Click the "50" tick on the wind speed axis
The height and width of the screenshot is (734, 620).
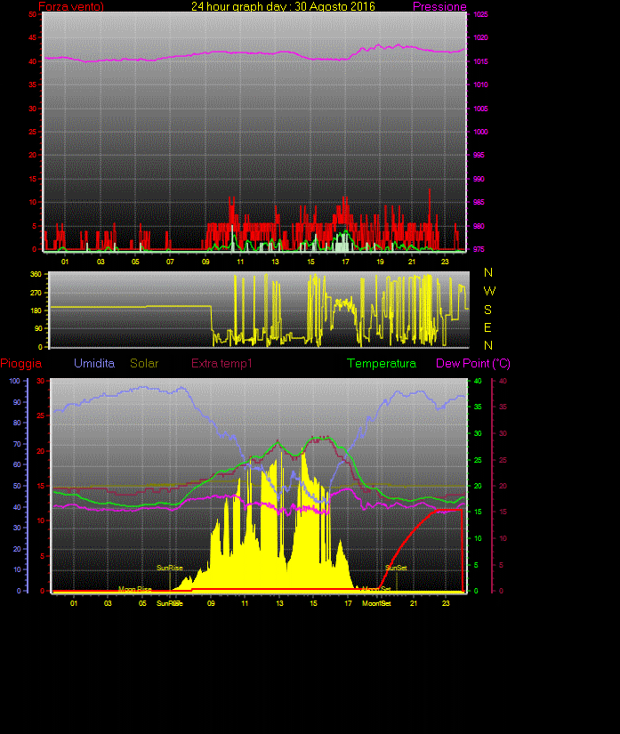tap(32, 14)
